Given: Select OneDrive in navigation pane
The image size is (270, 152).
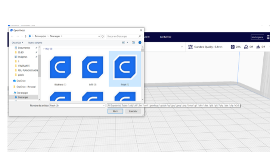Looking at the screenshot, I should (x=19, y=81).
